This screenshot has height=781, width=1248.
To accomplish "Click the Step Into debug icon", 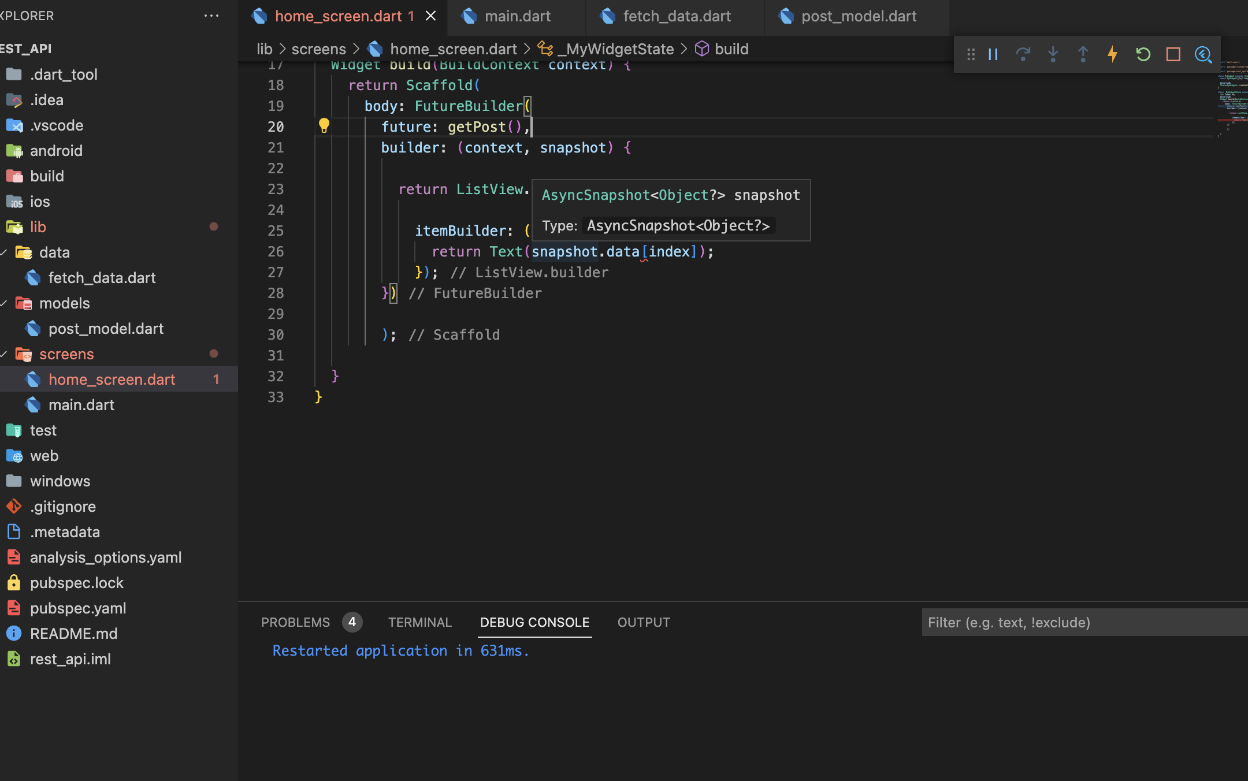I will (x=1053, y=54).
